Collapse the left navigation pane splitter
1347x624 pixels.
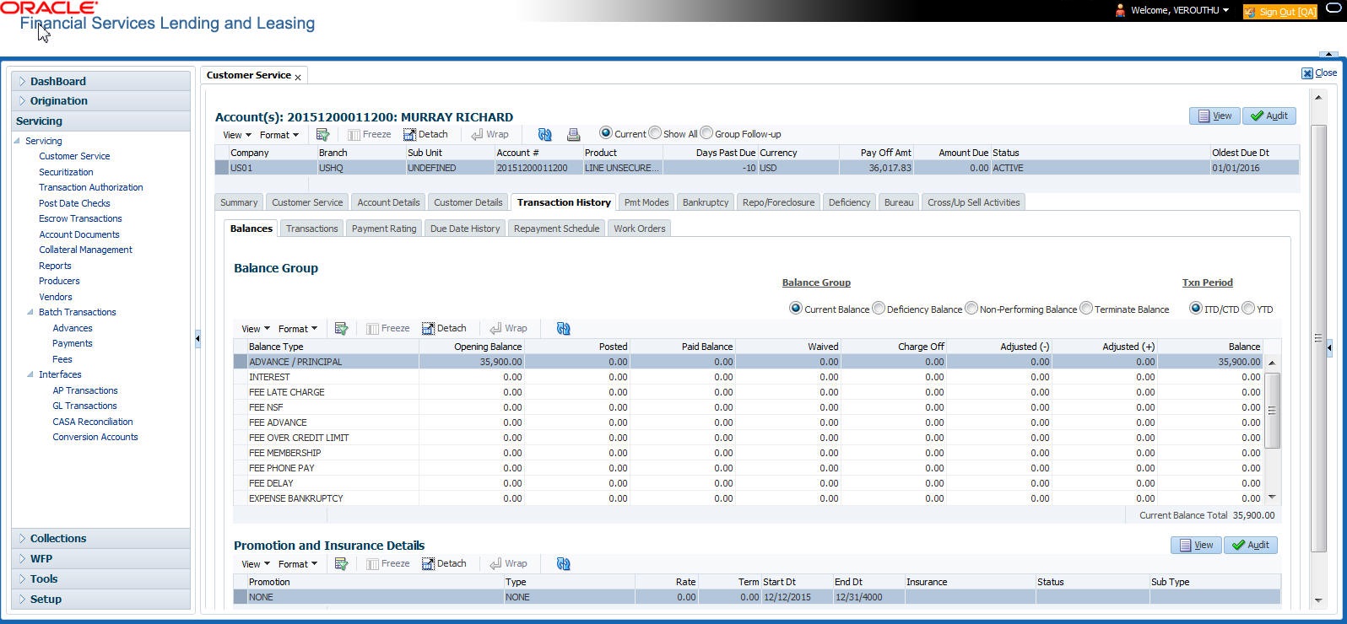(197, 338)
